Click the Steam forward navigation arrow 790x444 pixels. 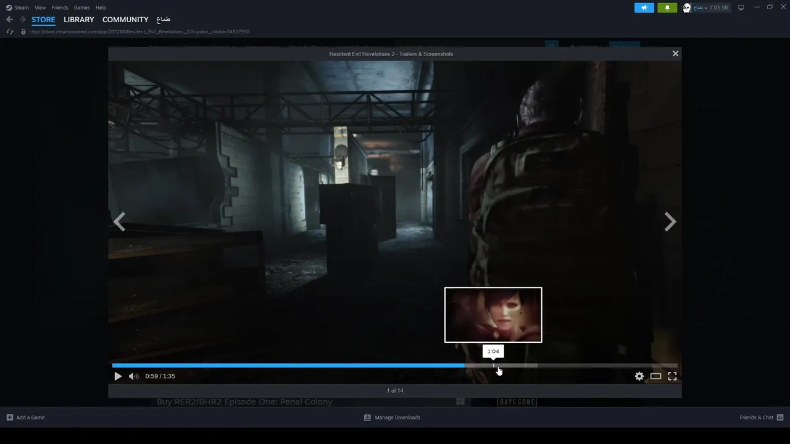[x=22, y=20]
